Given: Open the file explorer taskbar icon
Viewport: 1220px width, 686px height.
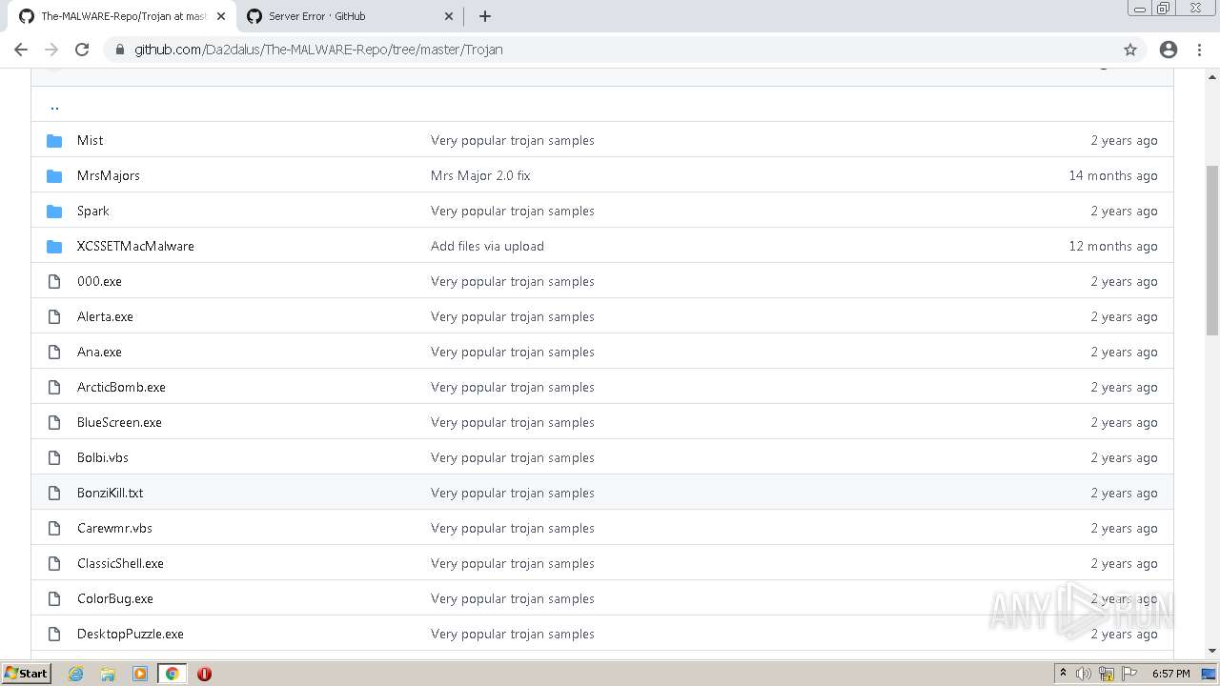Looking at the screenshot, I should pyautogui.click(x=108, y=674).
